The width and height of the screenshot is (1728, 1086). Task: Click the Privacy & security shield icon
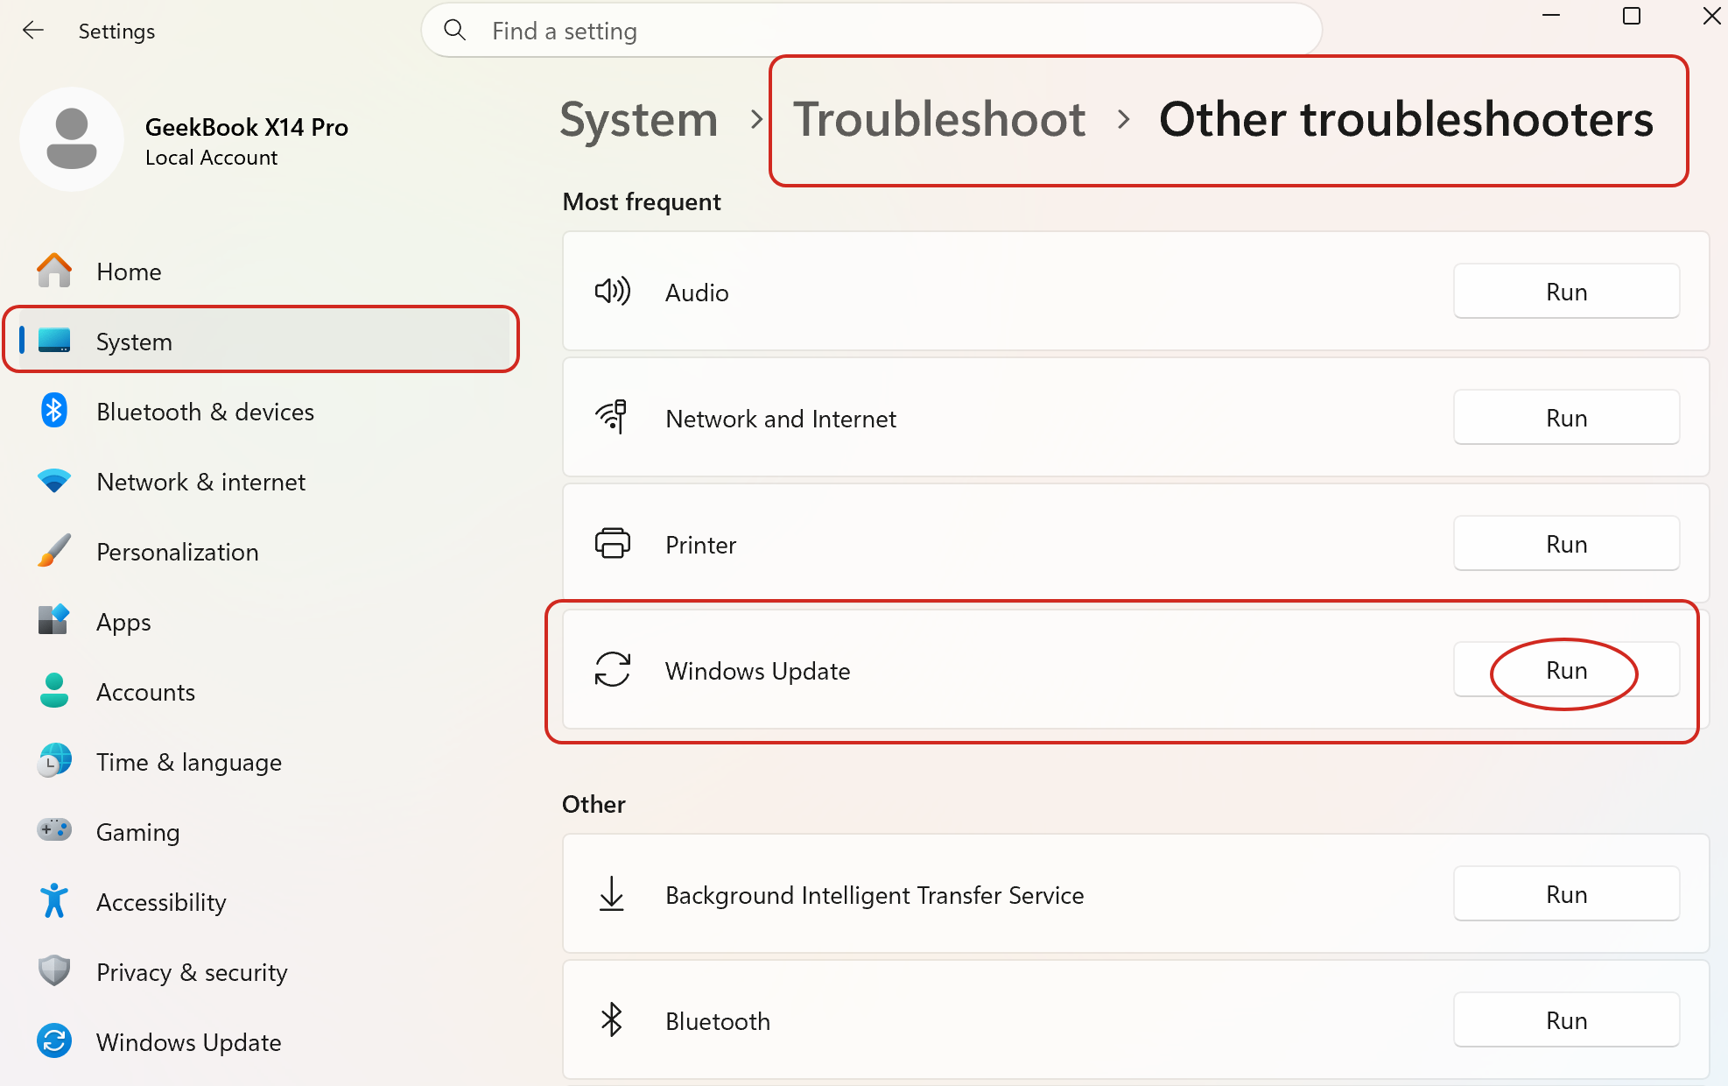click(54, 971)
